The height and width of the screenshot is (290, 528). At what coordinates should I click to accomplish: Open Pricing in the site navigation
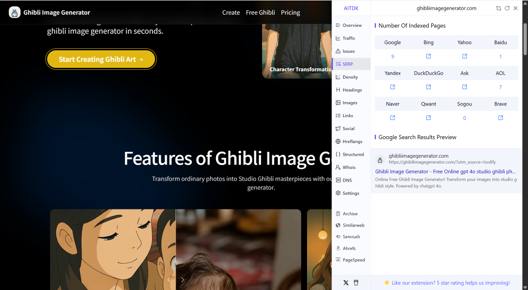click(x=290, y=12)
